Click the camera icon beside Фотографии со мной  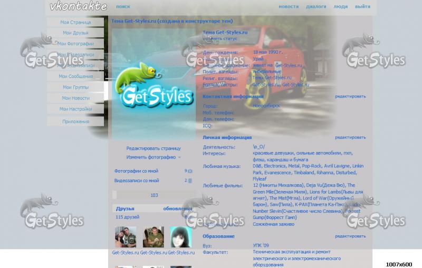(x=190, y=171)
